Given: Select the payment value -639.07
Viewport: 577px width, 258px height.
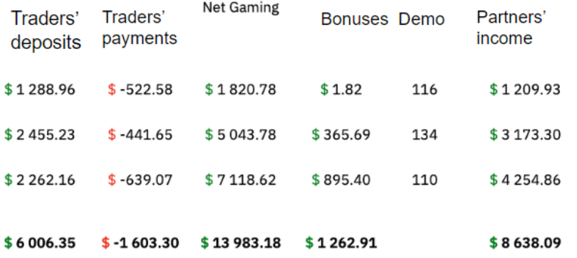Looking at the screenshot, I should [140, 180].
